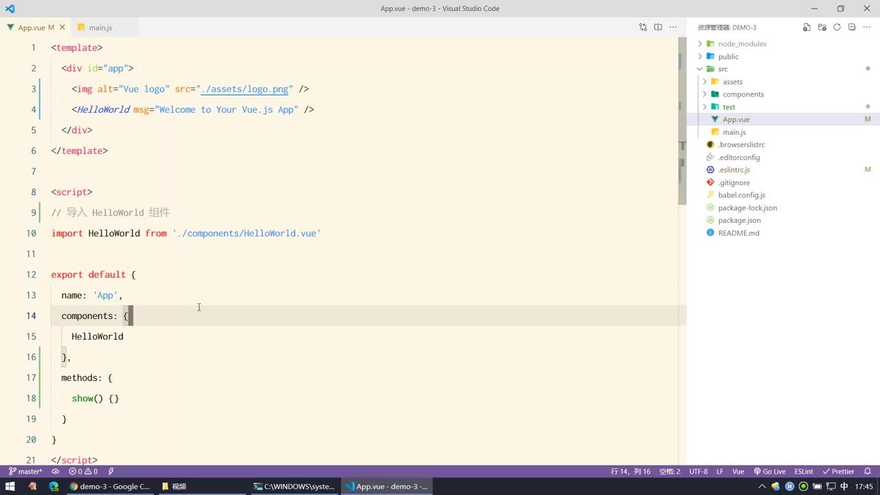This screenshot has width=880, height=495.
Task: Switch to demo-3 Google Chrome window
Action: coord(110,486)
